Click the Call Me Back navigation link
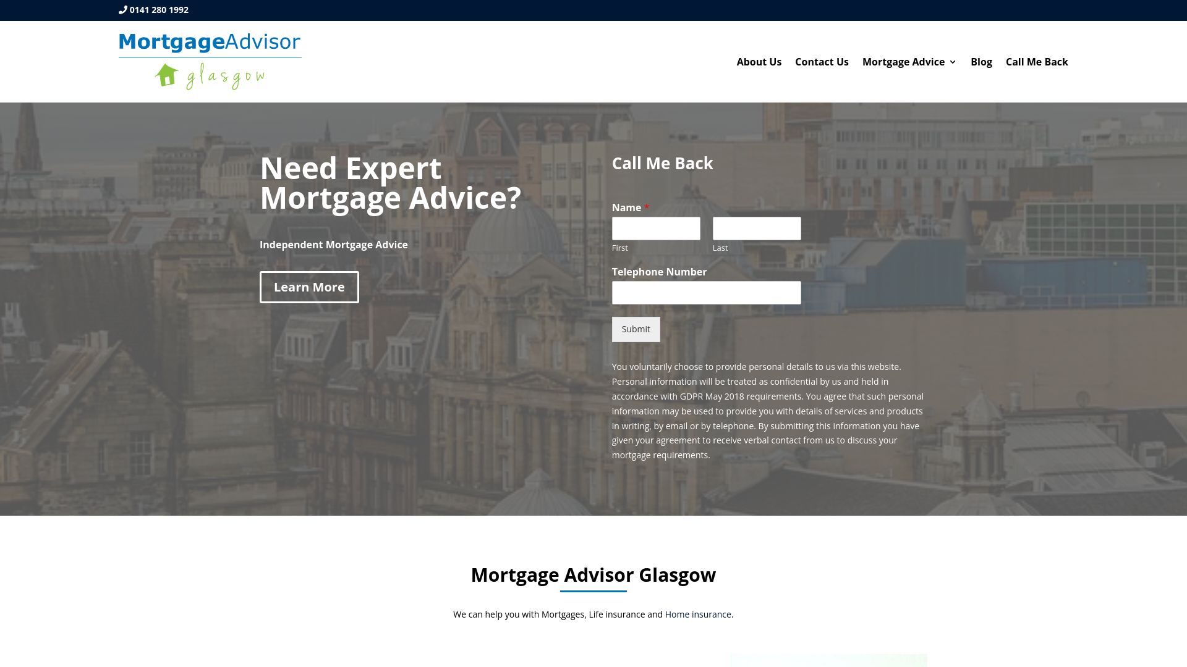Image resolution: width=1187 pixels, height=667 pixels. pyautogui.click(x=1037, y=61)
